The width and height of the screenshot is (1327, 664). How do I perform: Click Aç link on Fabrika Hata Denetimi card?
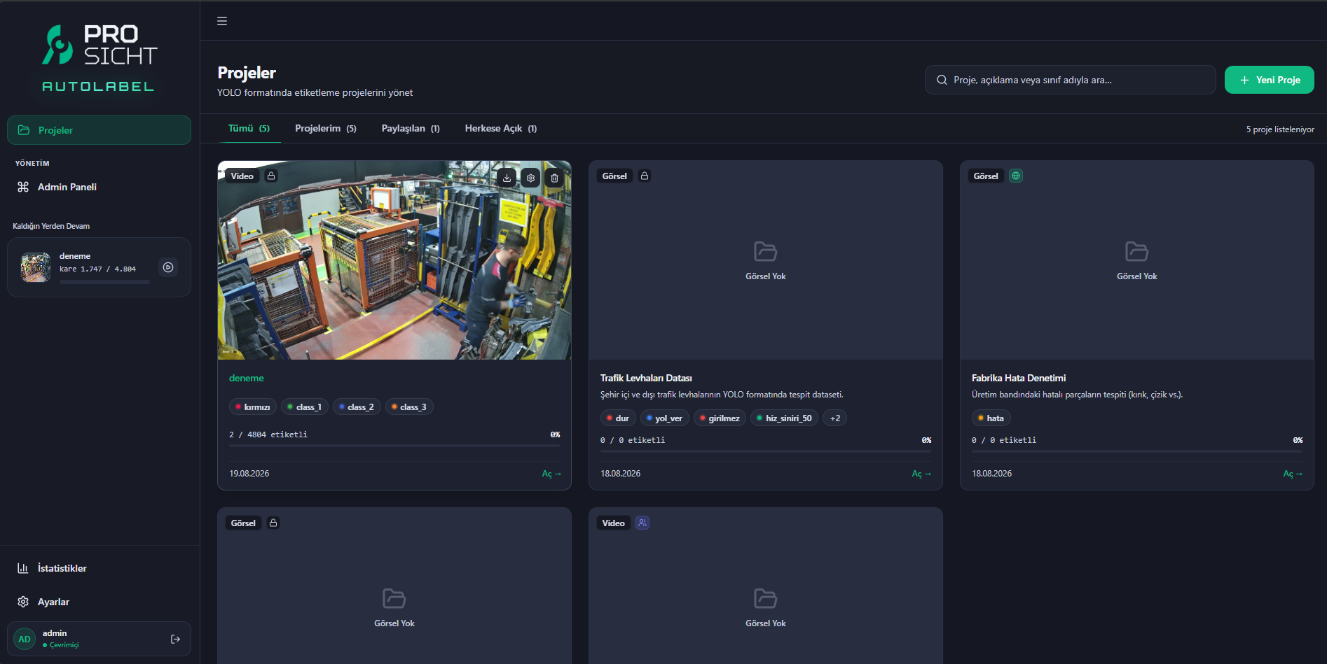[1293, 474]
